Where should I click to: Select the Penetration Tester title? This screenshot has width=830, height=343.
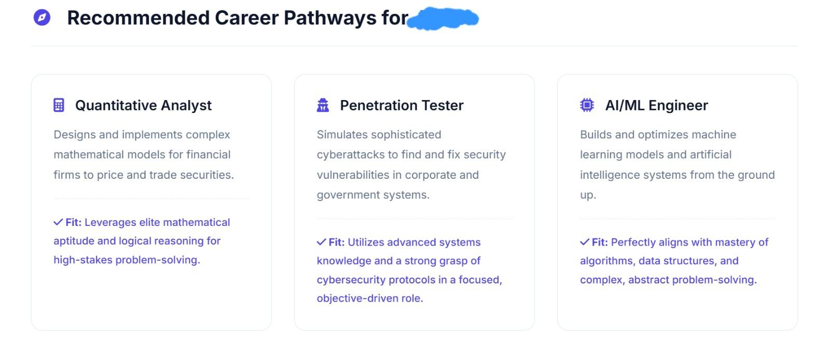coord(402,105)
